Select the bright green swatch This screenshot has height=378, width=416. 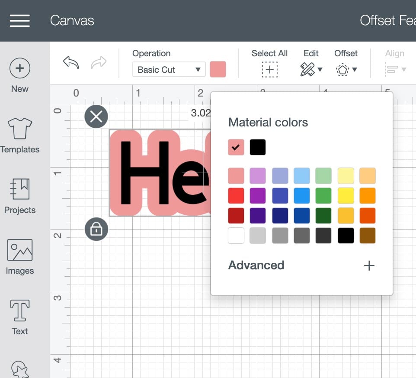coord(323,196)
